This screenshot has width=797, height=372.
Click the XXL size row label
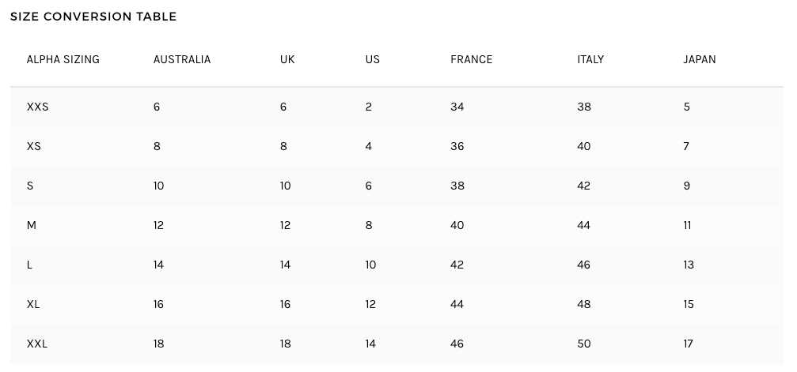37,344
